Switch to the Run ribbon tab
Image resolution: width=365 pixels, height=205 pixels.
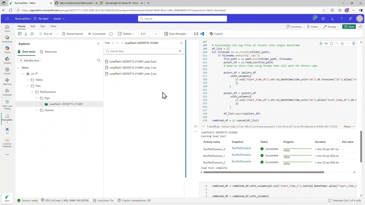point(43,26)
